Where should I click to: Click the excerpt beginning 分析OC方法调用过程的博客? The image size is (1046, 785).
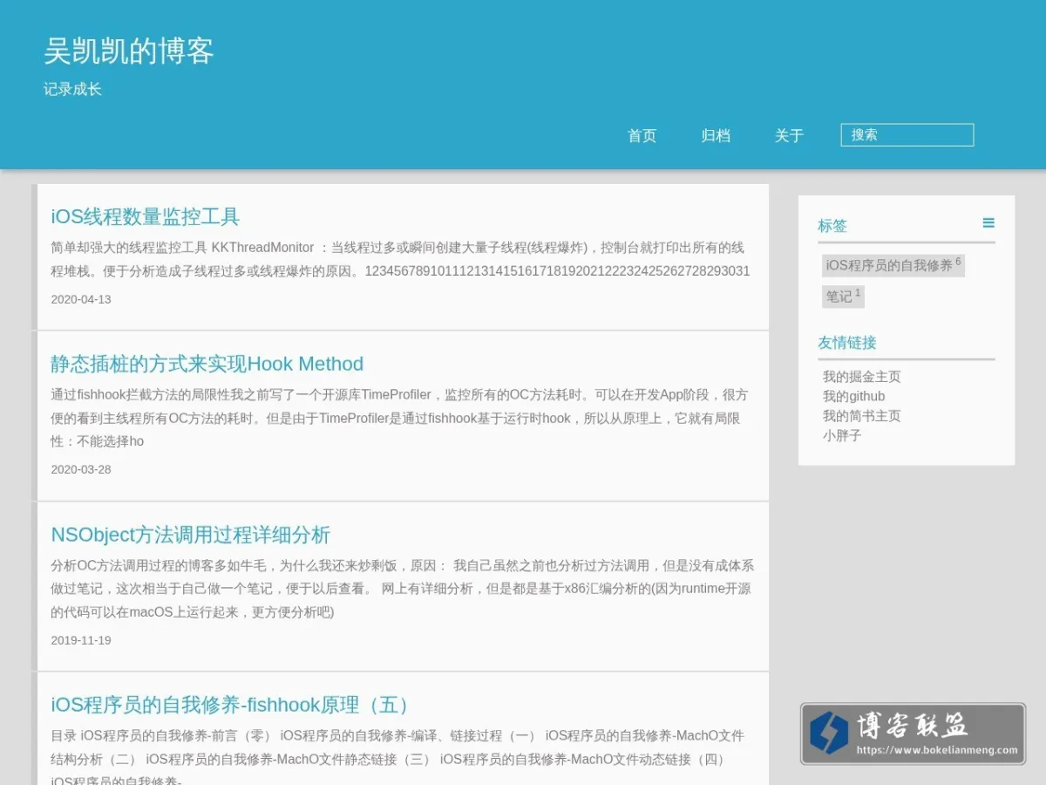point(401,589)
